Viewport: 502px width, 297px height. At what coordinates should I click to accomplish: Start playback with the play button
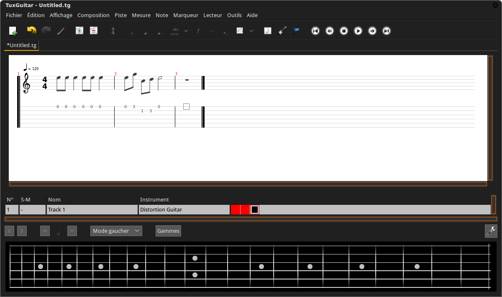(x=358, y=31)
